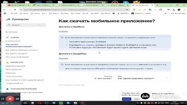Open the MLM bookmark folder
Viewport: 187px width, 105px height.
95,13
